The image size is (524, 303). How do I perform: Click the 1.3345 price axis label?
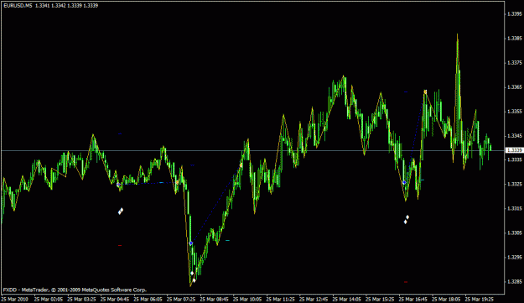[514, 136]
